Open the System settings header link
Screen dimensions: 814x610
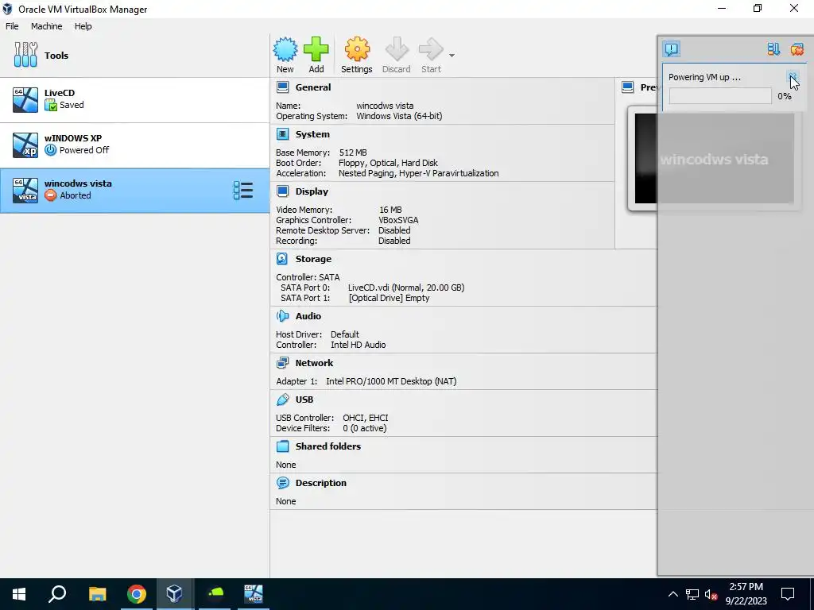(x=312, y=134)
